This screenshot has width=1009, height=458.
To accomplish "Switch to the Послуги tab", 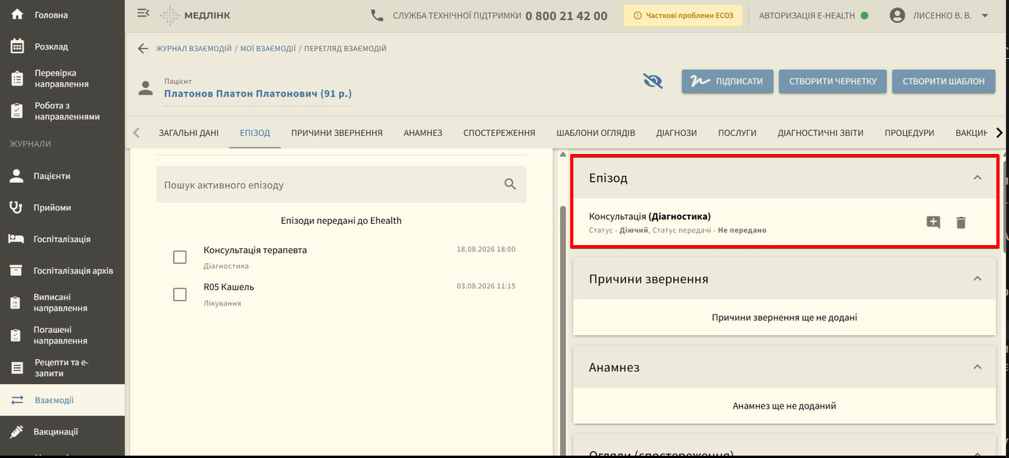I will (x=738, y=133).
